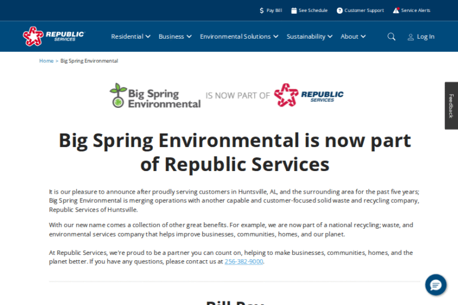Click the Service Alerts warning icon
Viewport: 458px width, 305px height.
coord(396,10)
